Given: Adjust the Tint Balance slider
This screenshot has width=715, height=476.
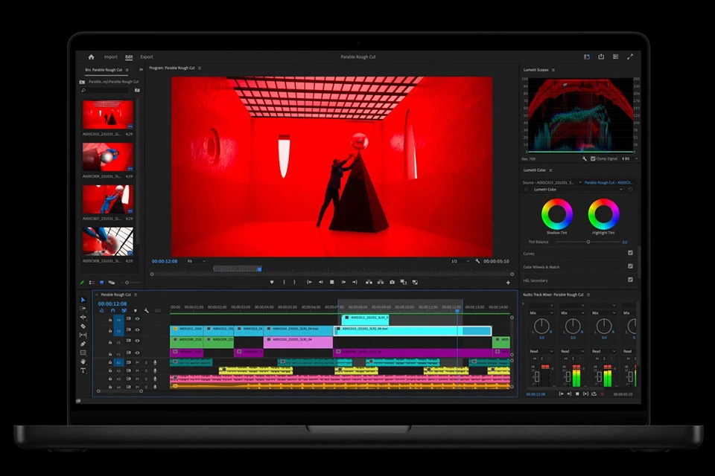Looking at the screenshot, I should (x=588, y=242).
